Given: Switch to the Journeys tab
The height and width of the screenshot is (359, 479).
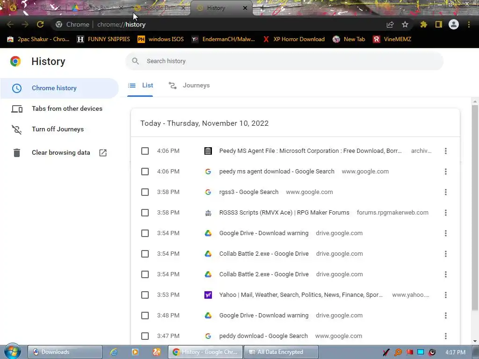Looking at the screenshot, I should pos(189,86).
